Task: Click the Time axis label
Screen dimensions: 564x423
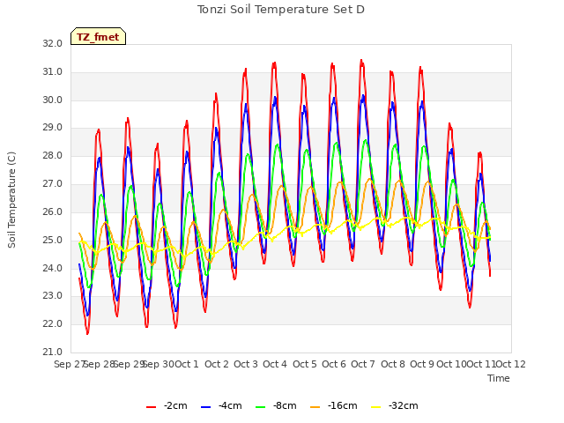Action: pyautogui.click(x=499, y=378)
